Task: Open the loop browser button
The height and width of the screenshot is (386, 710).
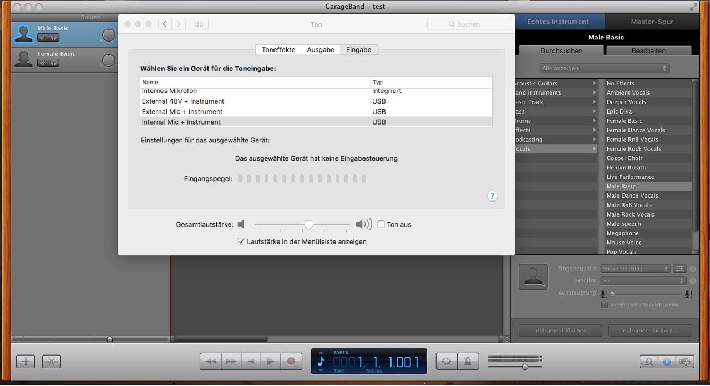Action: click(648, 362)
